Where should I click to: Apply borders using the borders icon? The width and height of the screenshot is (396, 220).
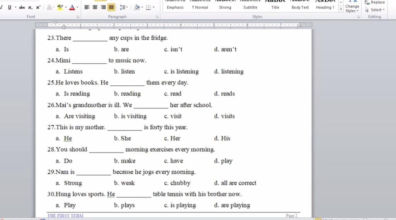coord(148,7)
